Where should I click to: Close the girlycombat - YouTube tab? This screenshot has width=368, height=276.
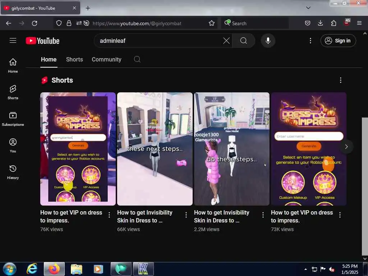[x=74, y=8]
